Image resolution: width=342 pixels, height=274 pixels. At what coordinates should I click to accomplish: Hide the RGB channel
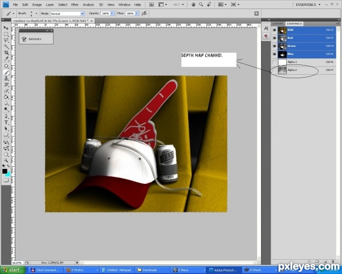pos(274,30)
